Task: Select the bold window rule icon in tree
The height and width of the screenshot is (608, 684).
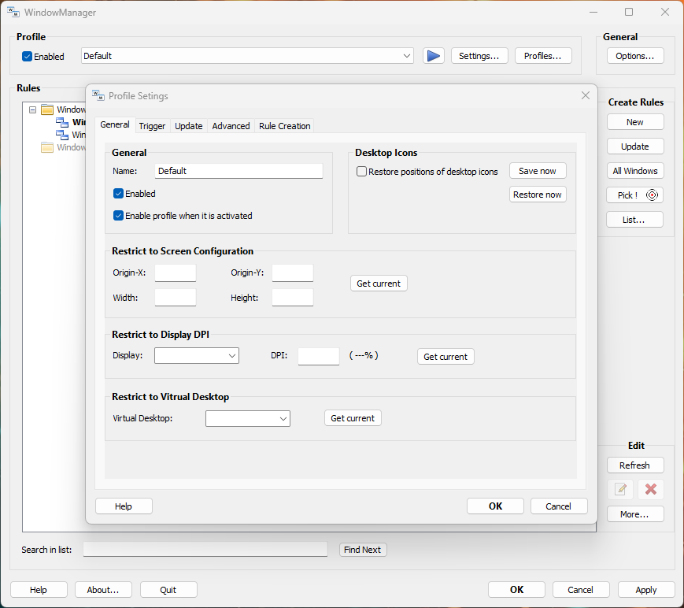Action: pyautogui.click(x=62, y=122)
